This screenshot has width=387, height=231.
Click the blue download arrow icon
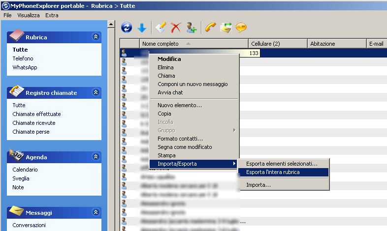click(142, 28)
